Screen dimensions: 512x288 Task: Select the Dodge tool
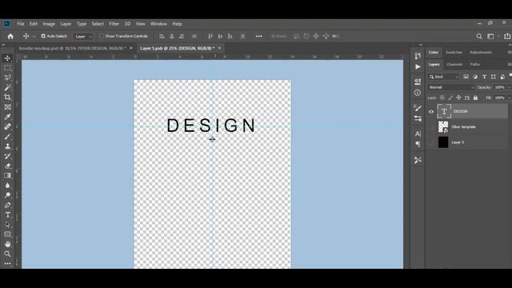[x=7, y=195]
